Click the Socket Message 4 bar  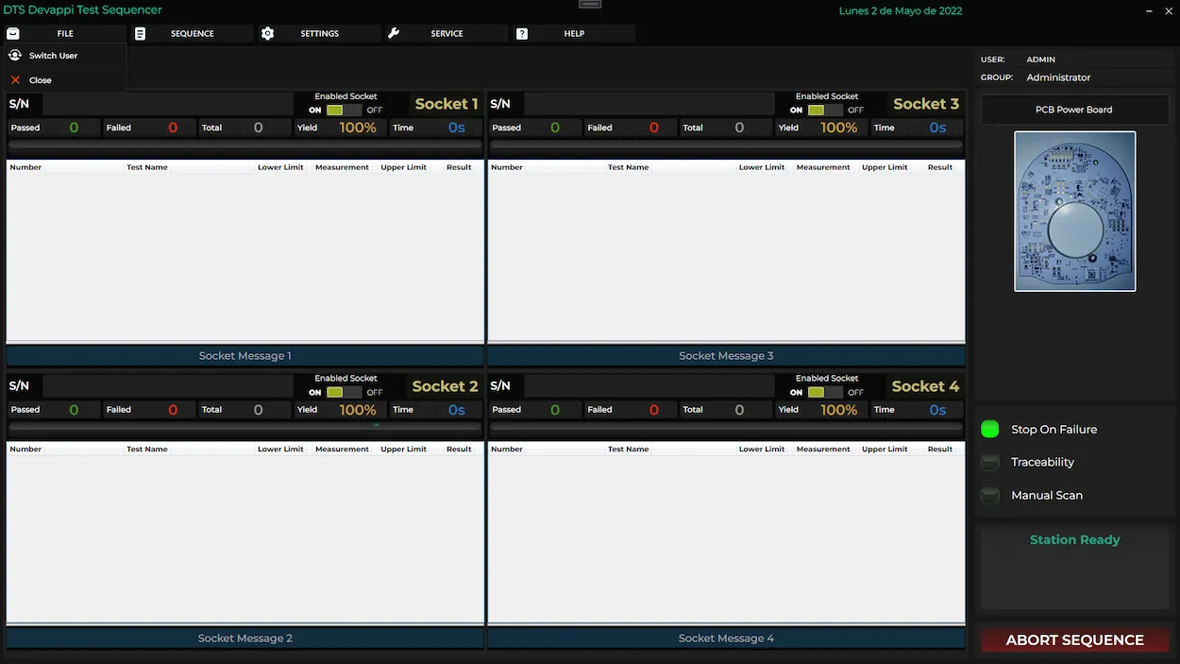(727, 638)
